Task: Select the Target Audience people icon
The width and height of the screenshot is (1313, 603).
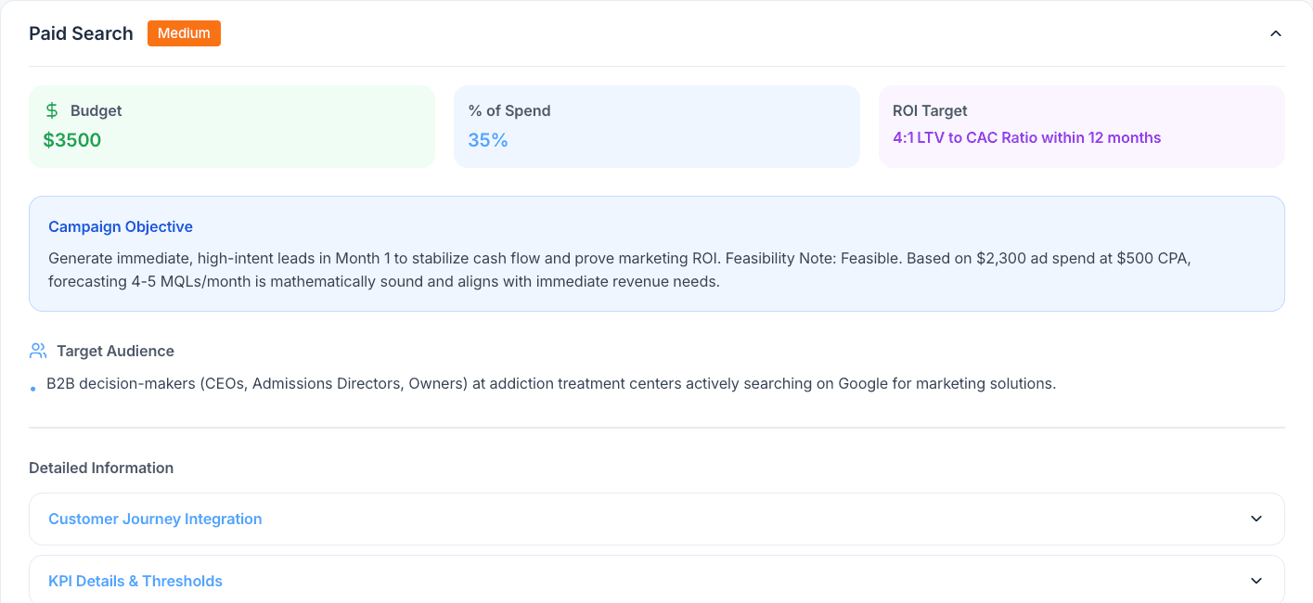Action: click(37, 350)
